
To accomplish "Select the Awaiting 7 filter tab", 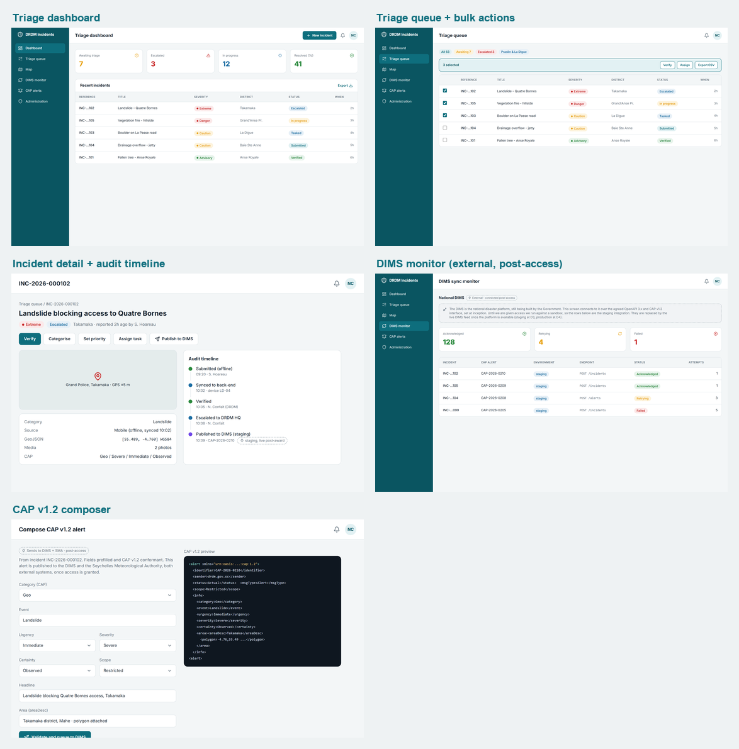I will [x=463, y=52].
